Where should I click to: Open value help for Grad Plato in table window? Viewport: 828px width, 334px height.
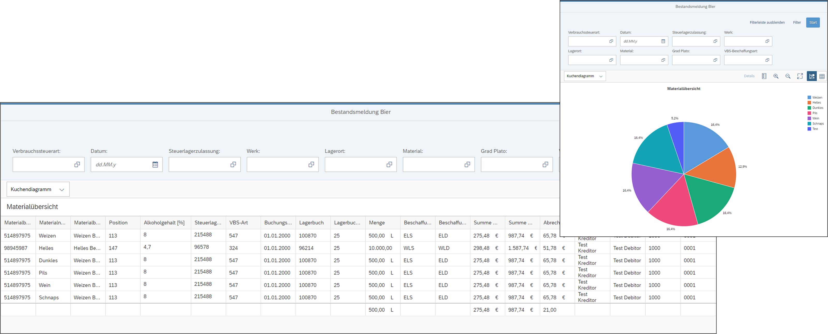point(545,165)
